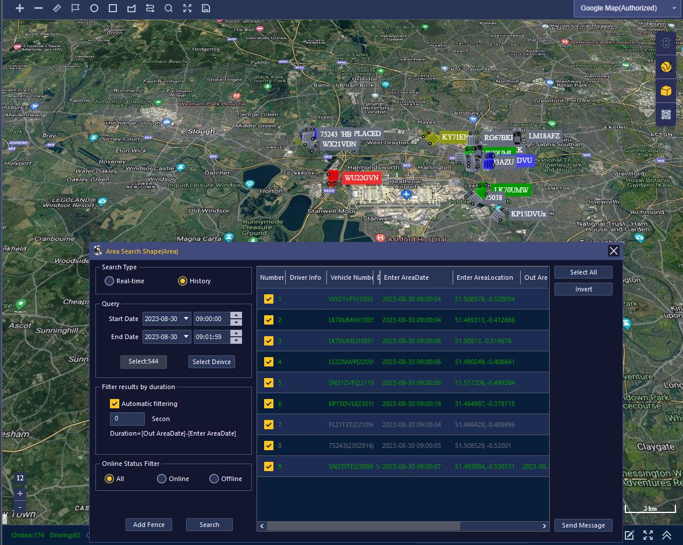Viewport: 683px width, 545px height.
Task: Click the yellow 3D cube map icon
Action: pos(666,91)
